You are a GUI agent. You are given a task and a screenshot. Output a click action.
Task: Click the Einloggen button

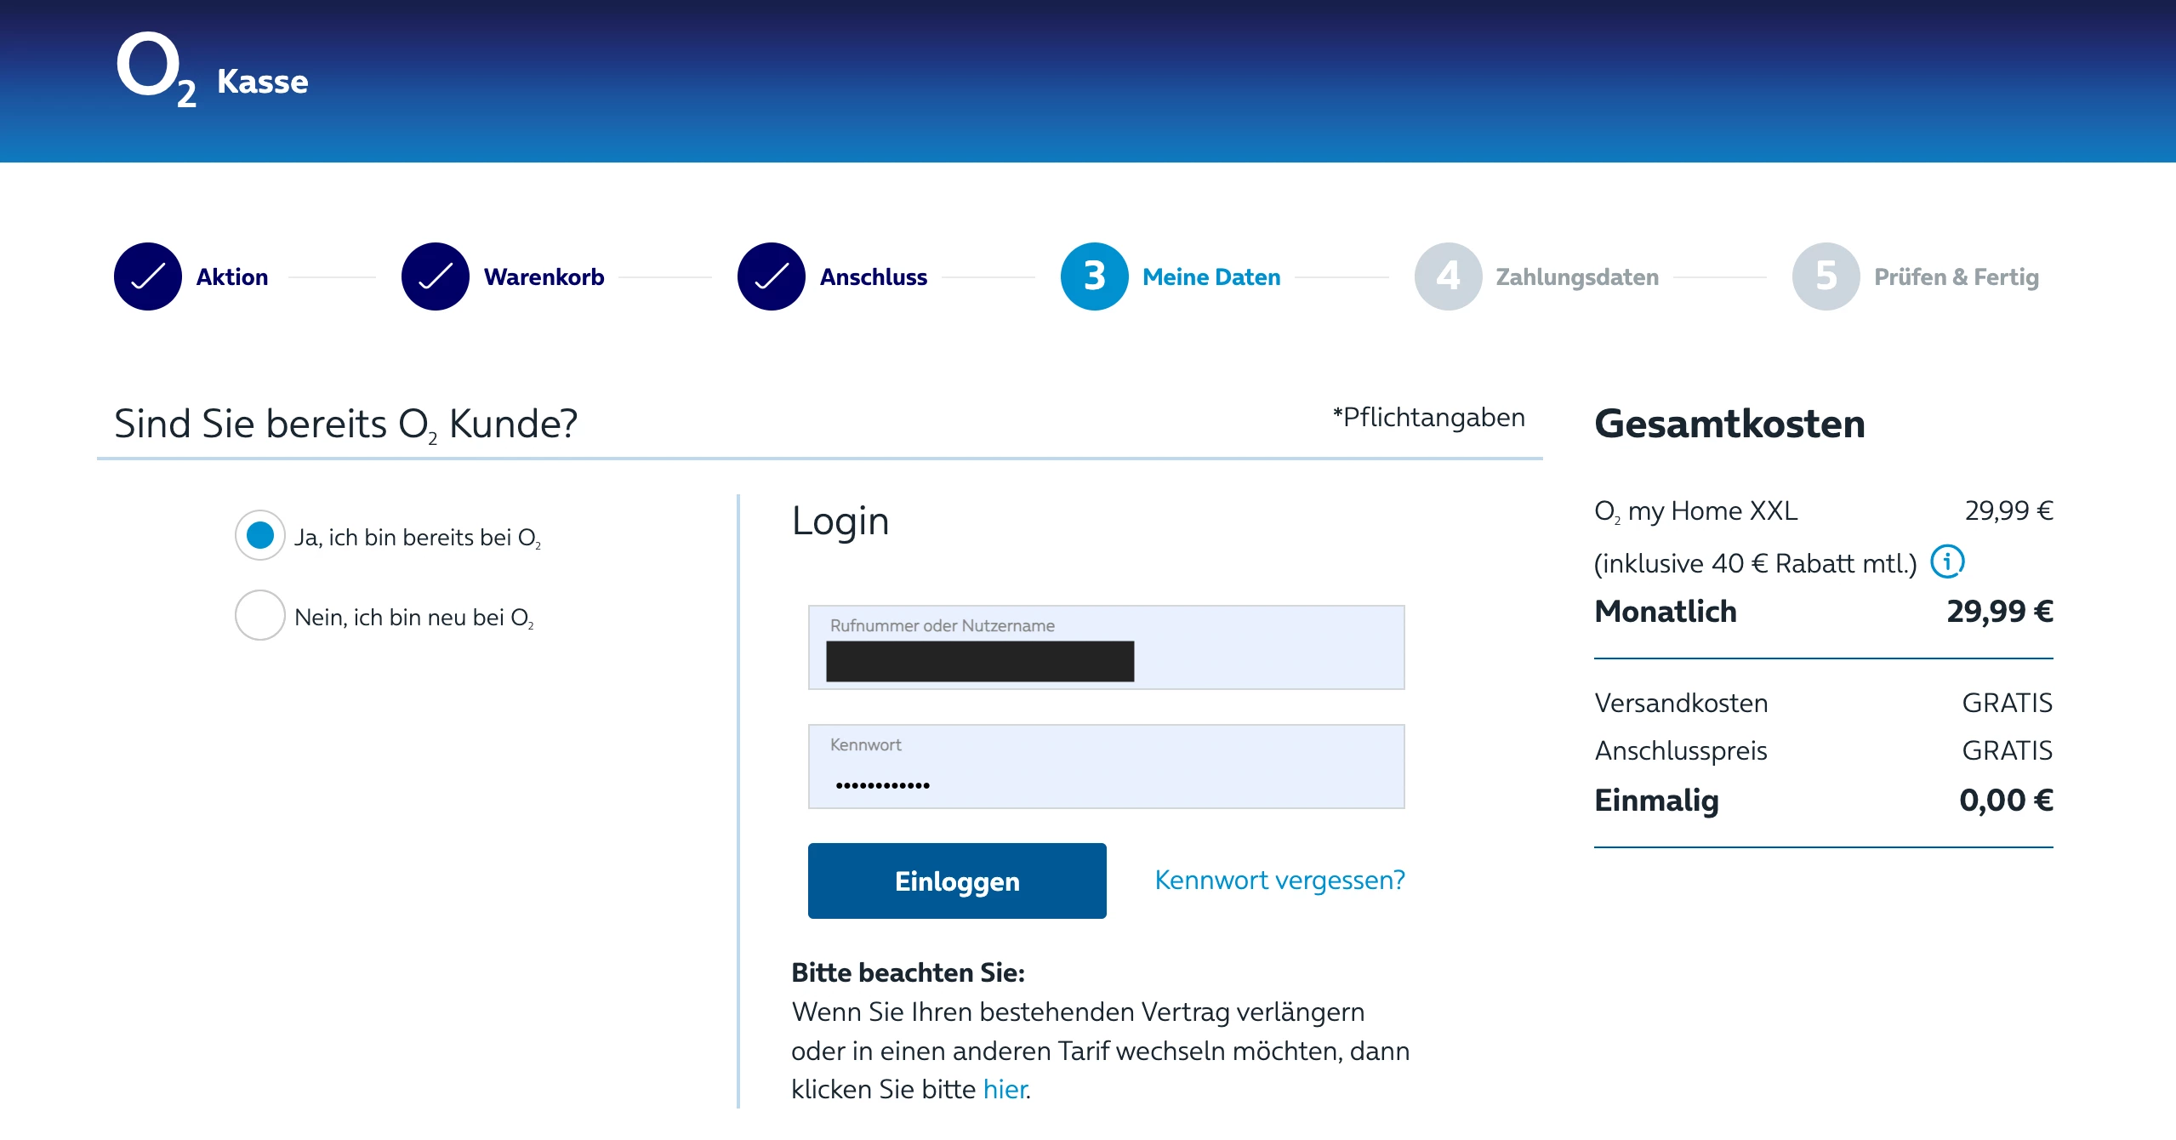point(957,881)
